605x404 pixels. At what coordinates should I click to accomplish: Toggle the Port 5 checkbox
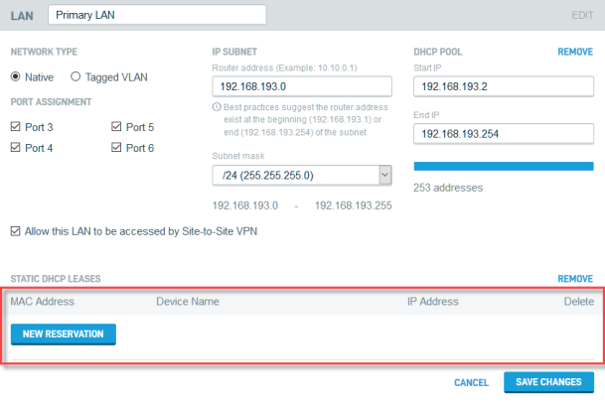point(117,127)
